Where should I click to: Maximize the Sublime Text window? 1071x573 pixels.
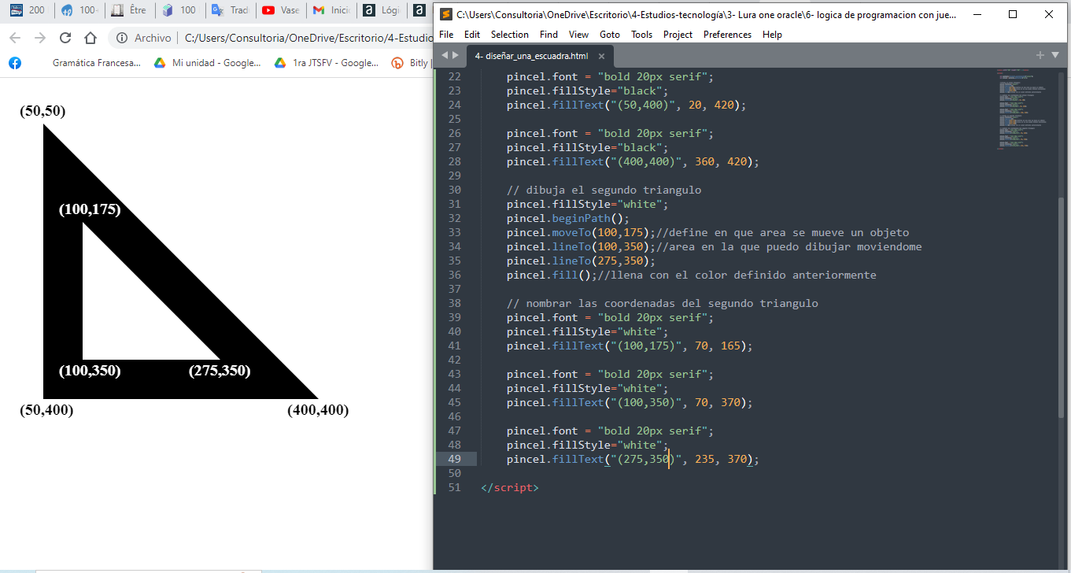[1013, 14]
